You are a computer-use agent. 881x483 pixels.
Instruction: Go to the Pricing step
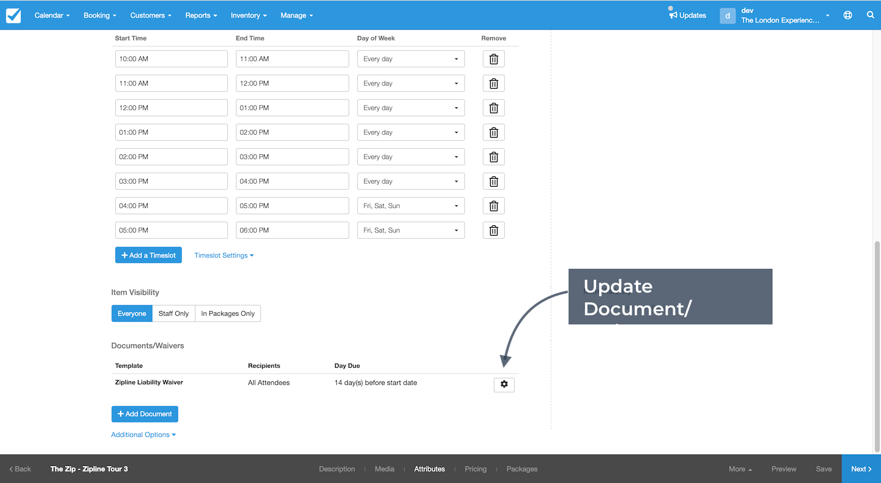475,469
